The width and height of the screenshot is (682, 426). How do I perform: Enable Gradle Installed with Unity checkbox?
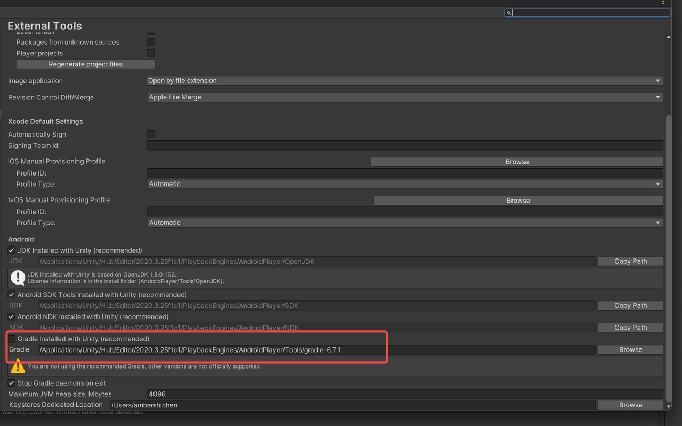(11, 339)
